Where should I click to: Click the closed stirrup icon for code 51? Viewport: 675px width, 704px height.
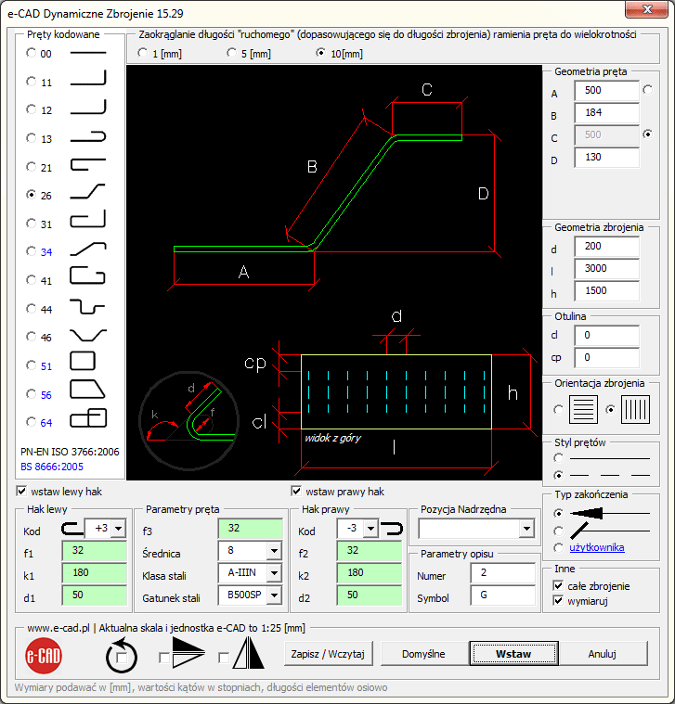point(83,361)
